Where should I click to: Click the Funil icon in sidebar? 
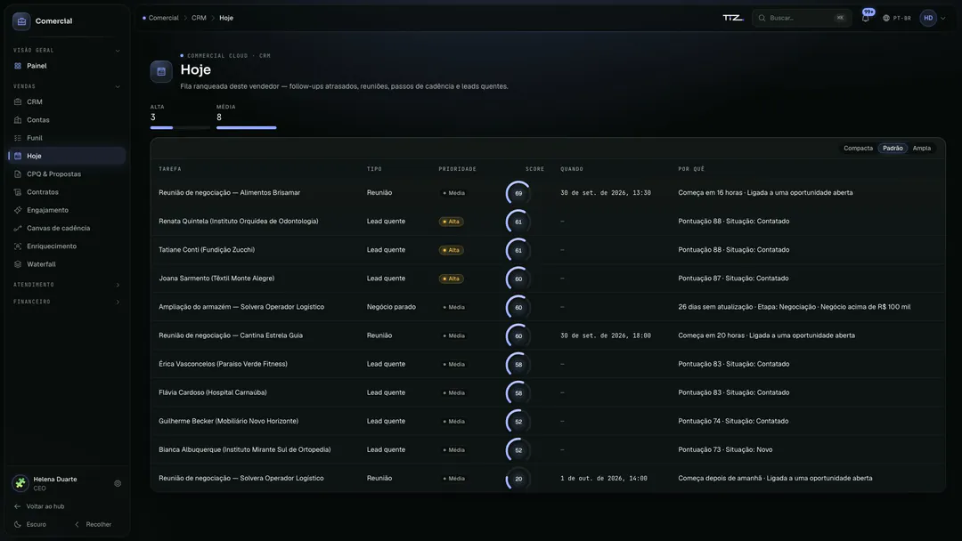[18, 138]
